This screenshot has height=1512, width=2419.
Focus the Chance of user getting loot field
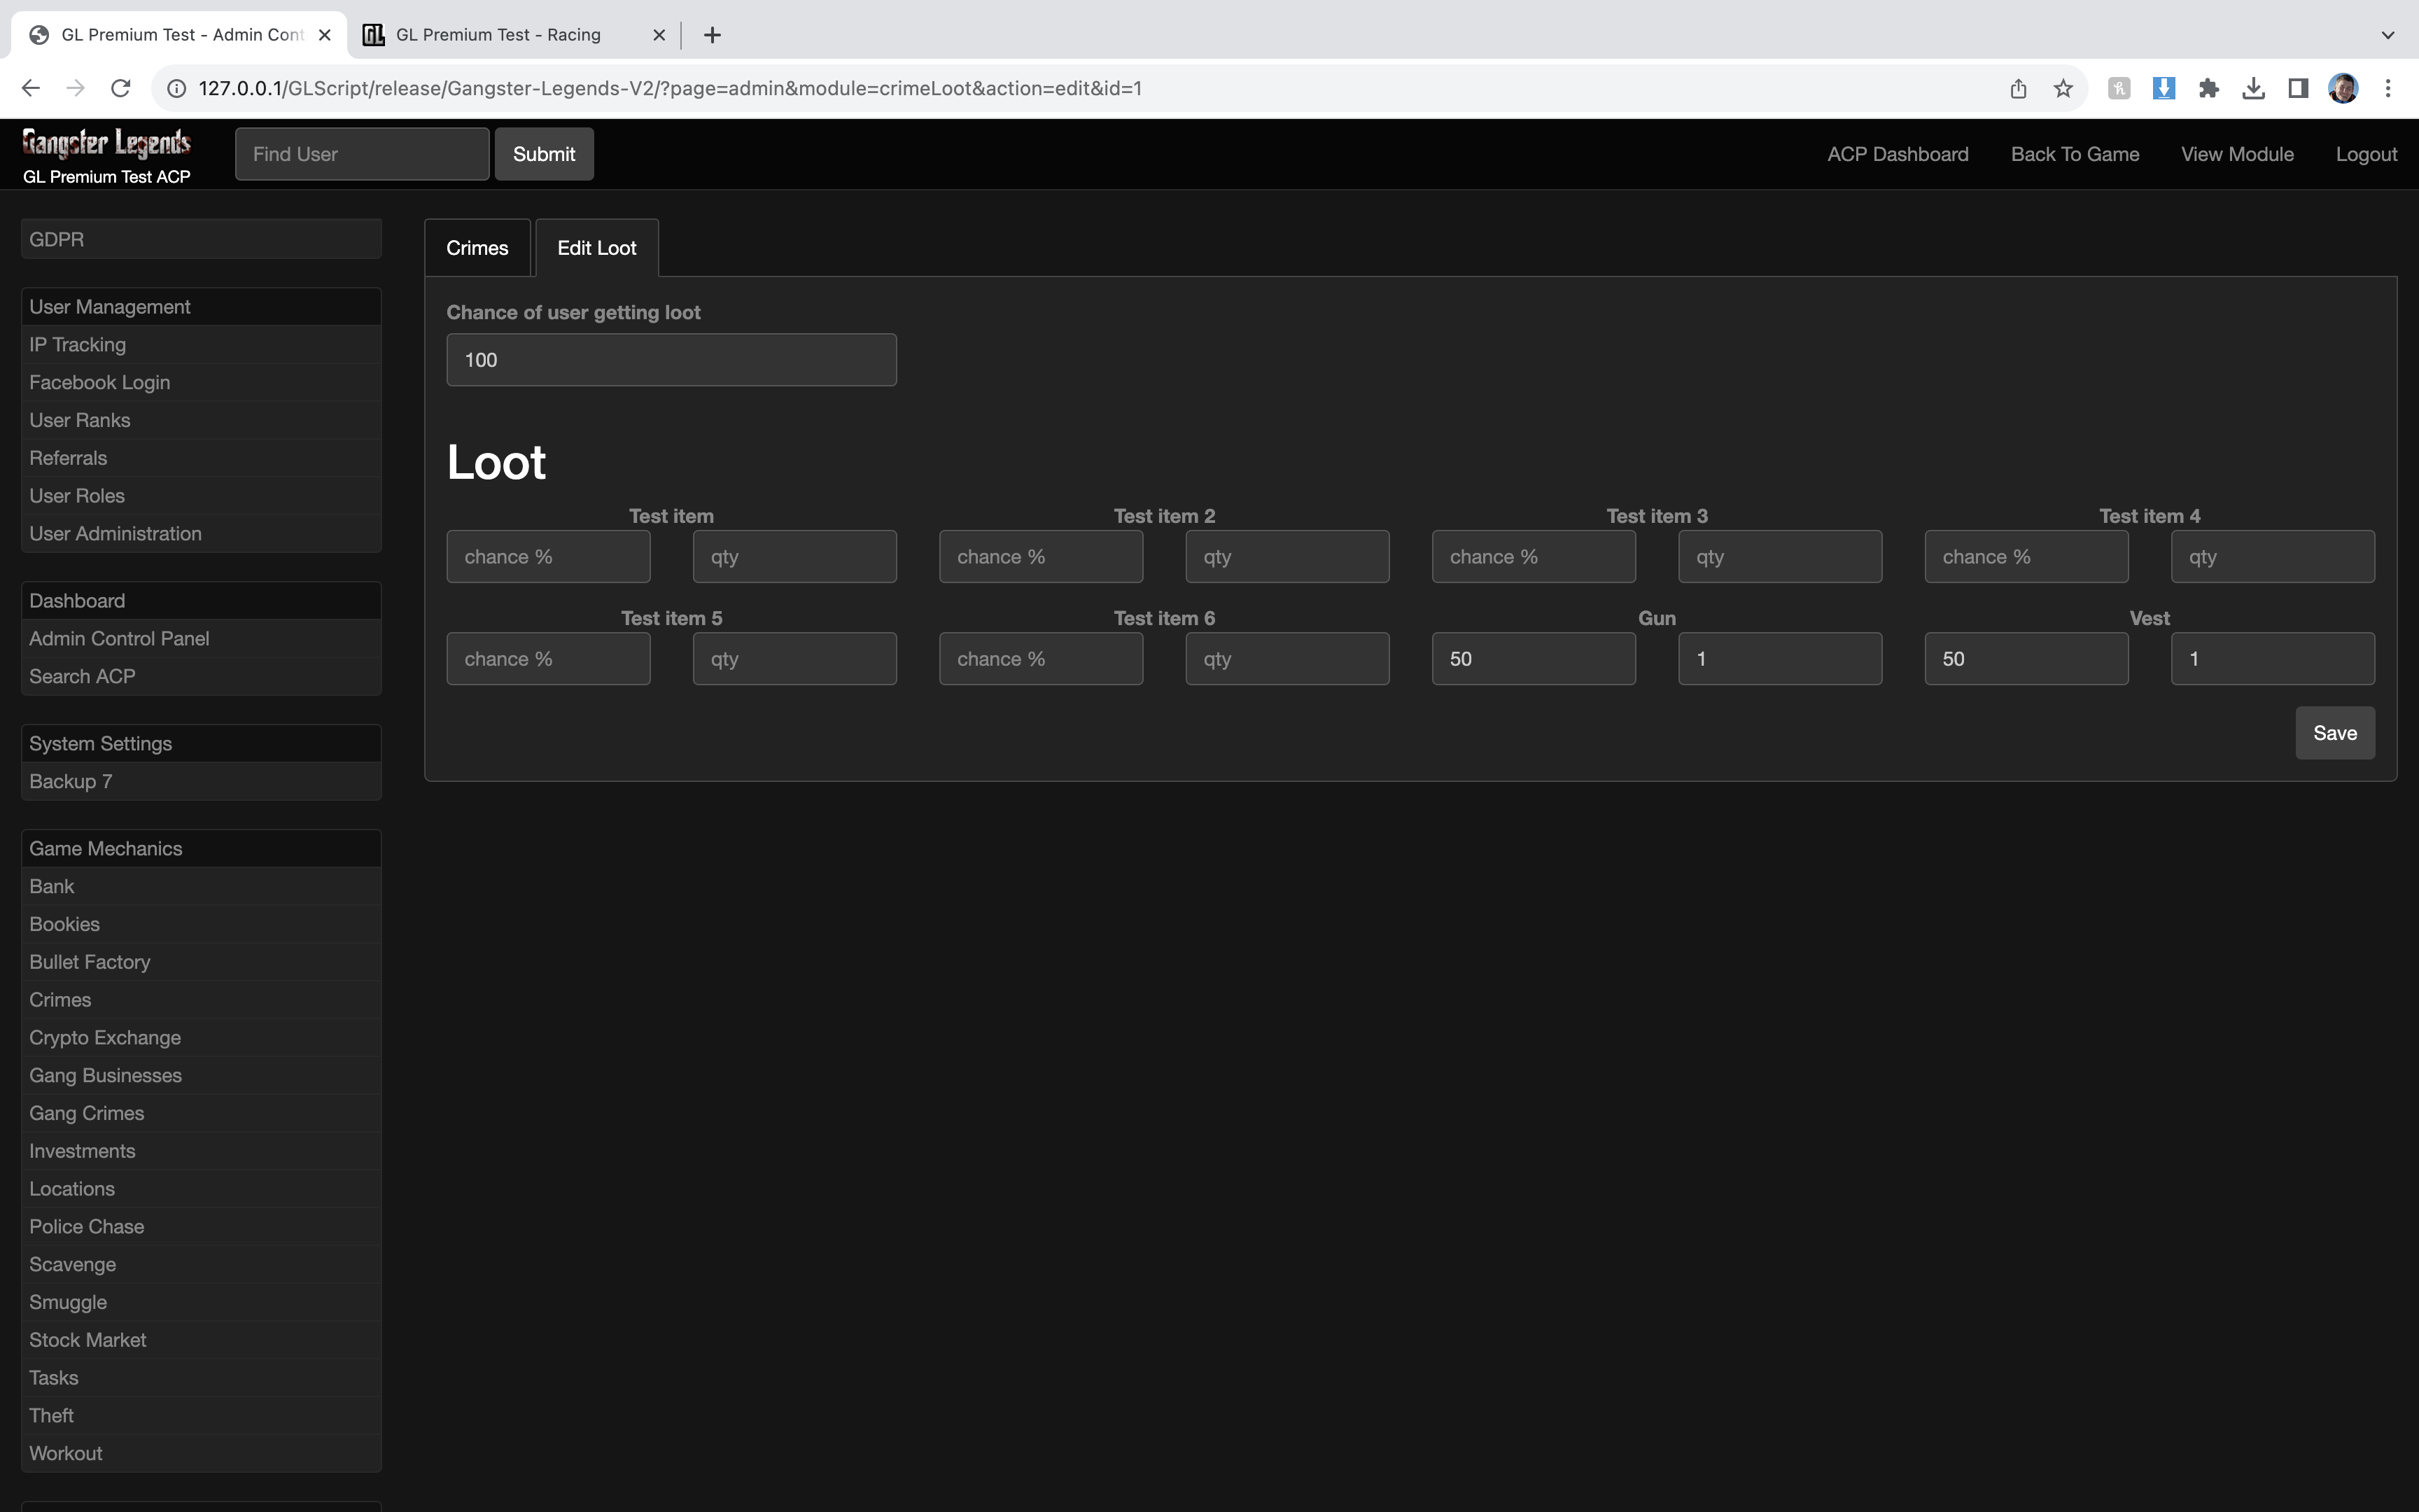tap(671, 360)
